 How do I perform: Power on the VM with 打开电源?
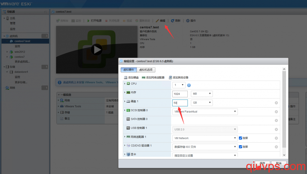[x=94, y=21]
